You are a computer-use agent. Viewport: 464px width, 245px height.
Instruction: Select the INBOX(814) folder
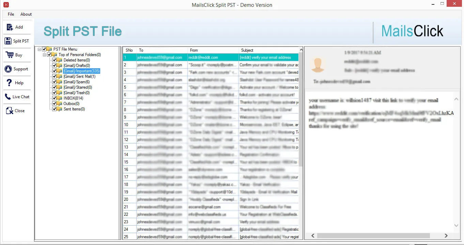(x=73, y=98)
